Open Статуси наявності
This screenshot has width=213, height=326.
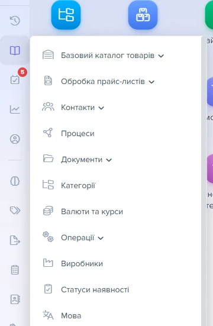pos(95,290)
